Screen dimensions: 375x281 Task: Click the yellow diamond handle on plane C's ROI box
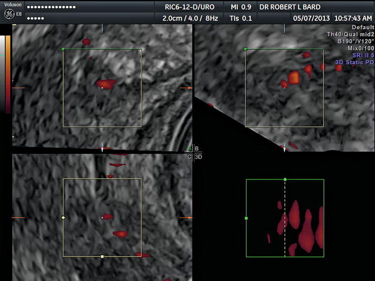pyautogui.click(x=63, y=217)
